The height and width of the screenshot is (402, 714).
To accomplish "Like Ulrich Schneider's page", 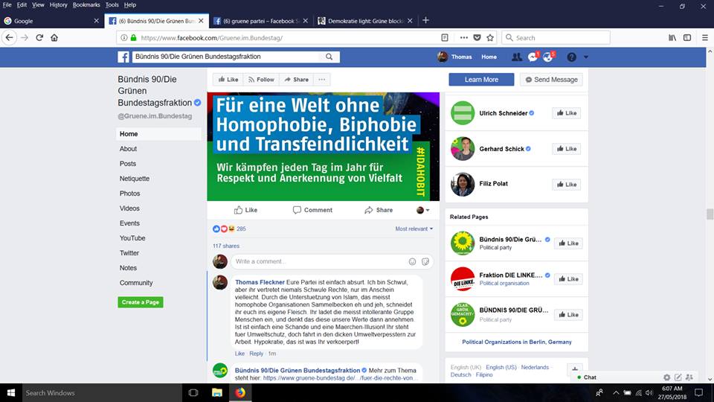I will click(567, 113).
